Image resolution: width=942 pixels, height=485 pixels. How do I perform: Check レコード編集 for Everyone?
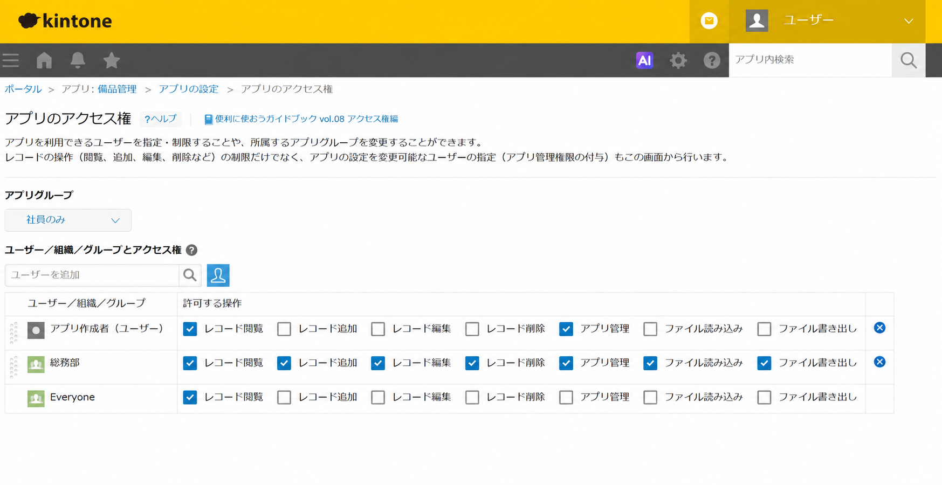point(378,397)
